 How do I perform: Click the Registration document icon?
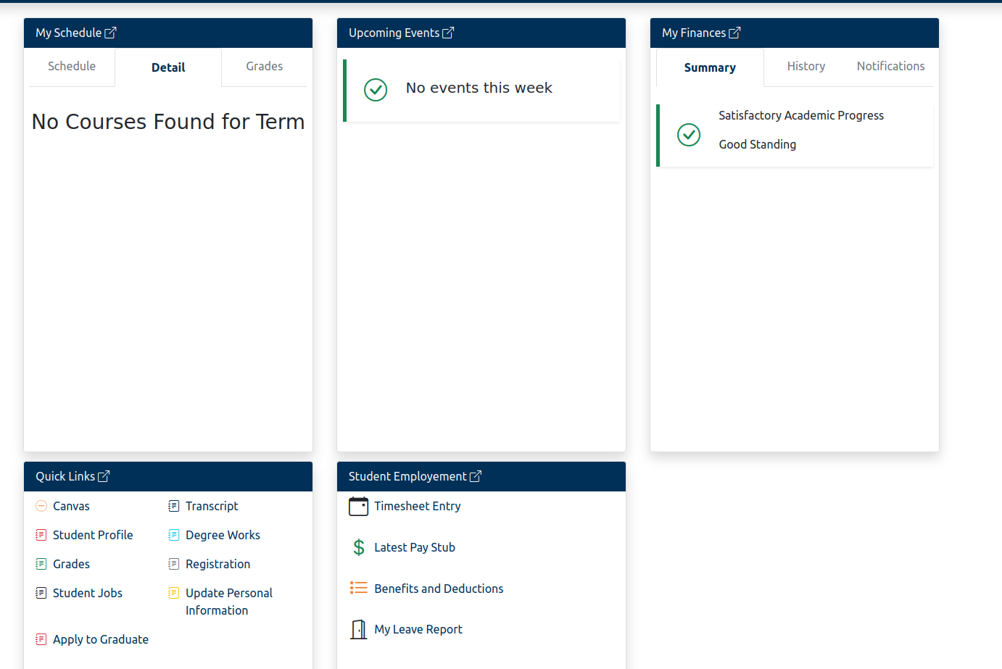174,564
